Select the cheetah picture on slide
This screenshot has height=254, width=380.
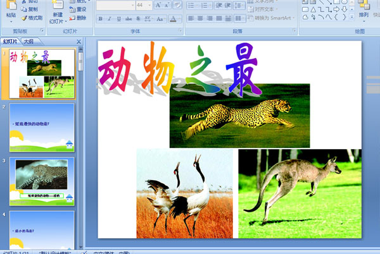pos(239,116)
